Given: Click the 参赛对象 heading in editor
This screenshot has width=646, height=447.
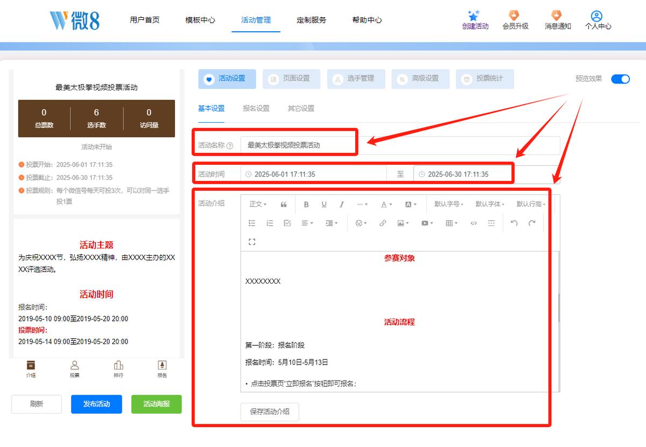Looking at the screenshot, I should [x=399, y=258].
